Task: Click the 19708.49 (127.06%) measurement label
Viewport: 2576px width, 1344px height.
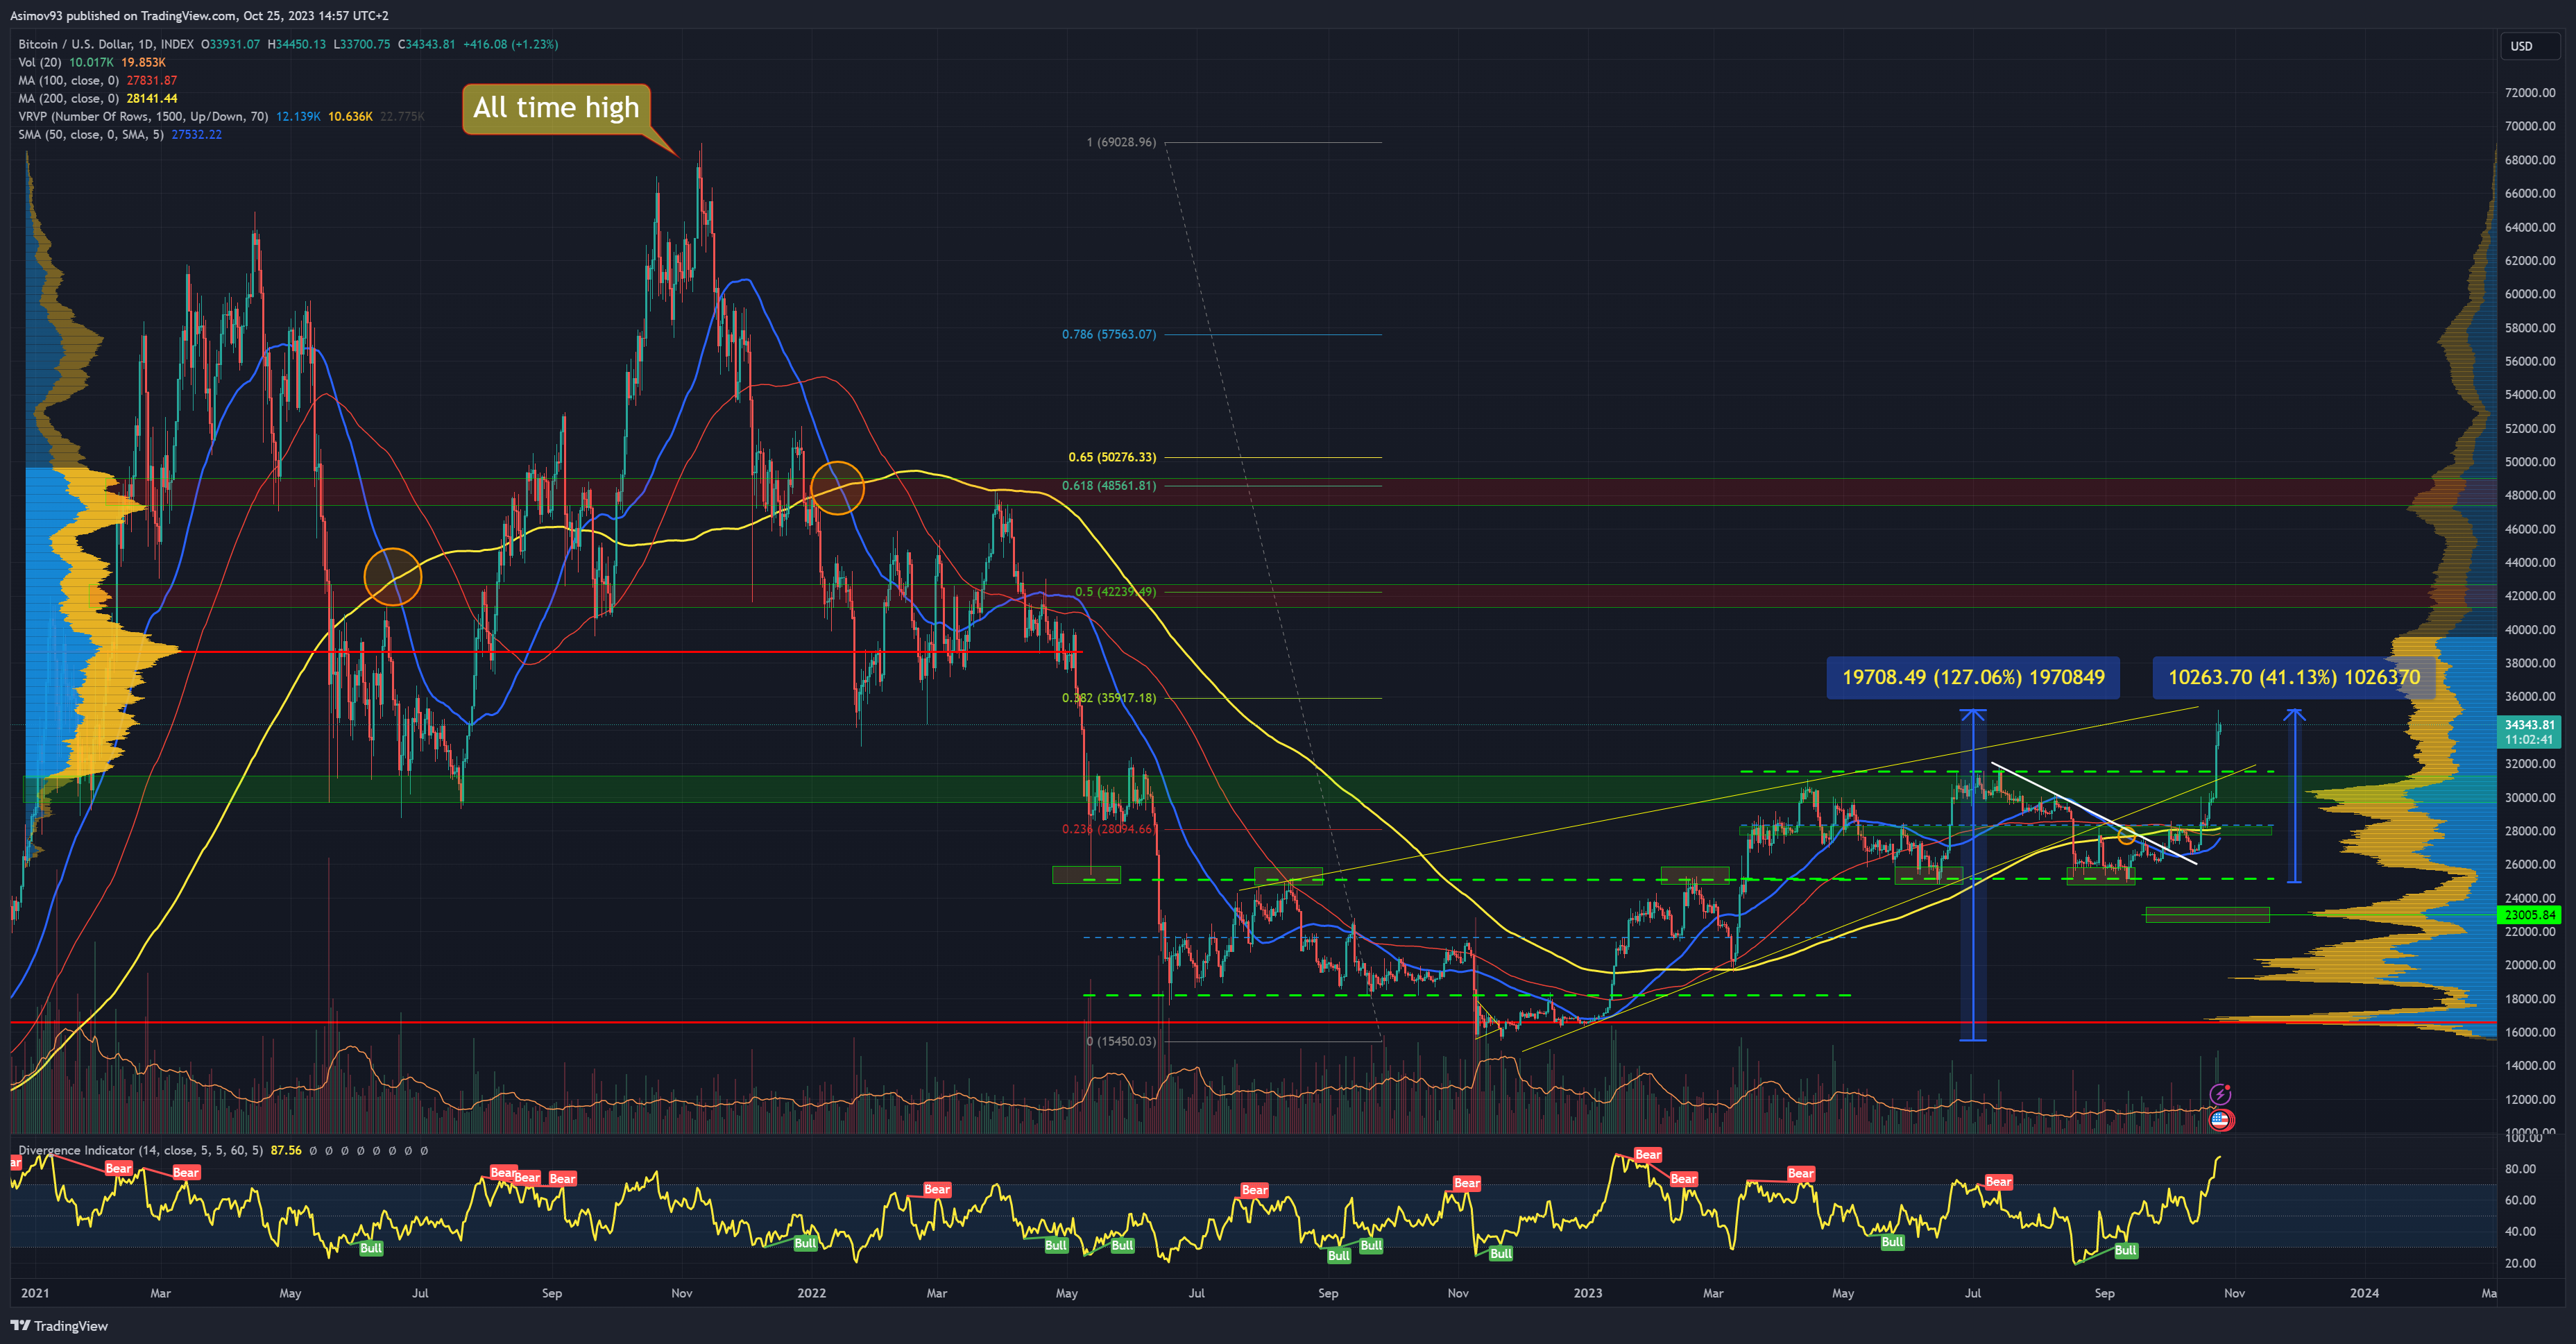Action: pos(1972,677)
